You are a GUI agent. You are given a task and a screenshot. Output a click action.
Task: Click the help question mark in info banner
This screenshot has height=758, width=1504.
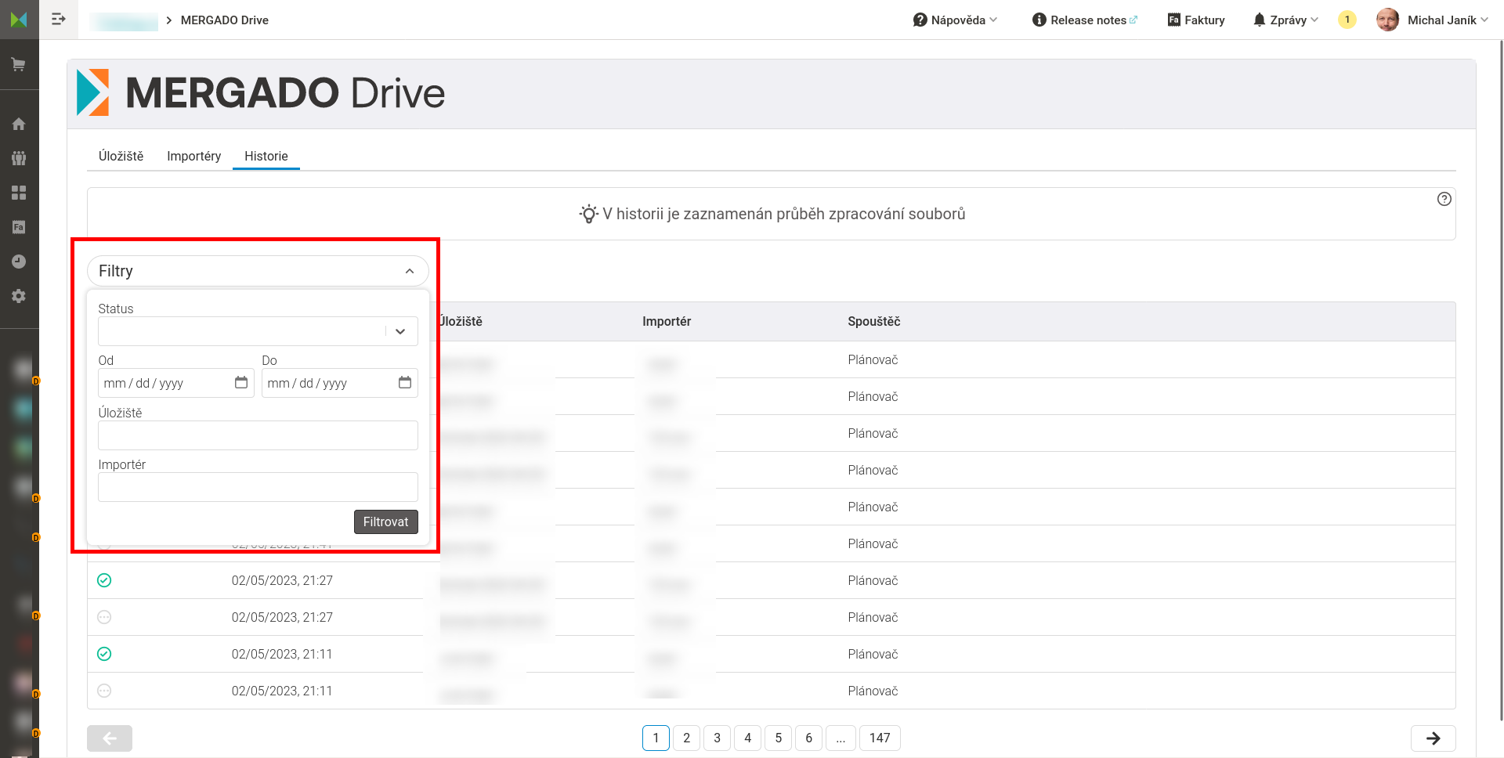click(x=1444, y=199)
